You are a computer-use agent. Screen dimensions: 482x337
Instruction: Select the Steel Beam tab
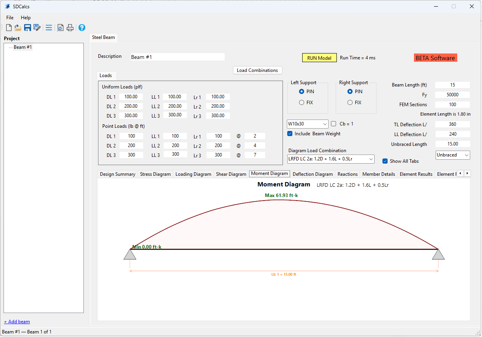[x=103, y=37]
